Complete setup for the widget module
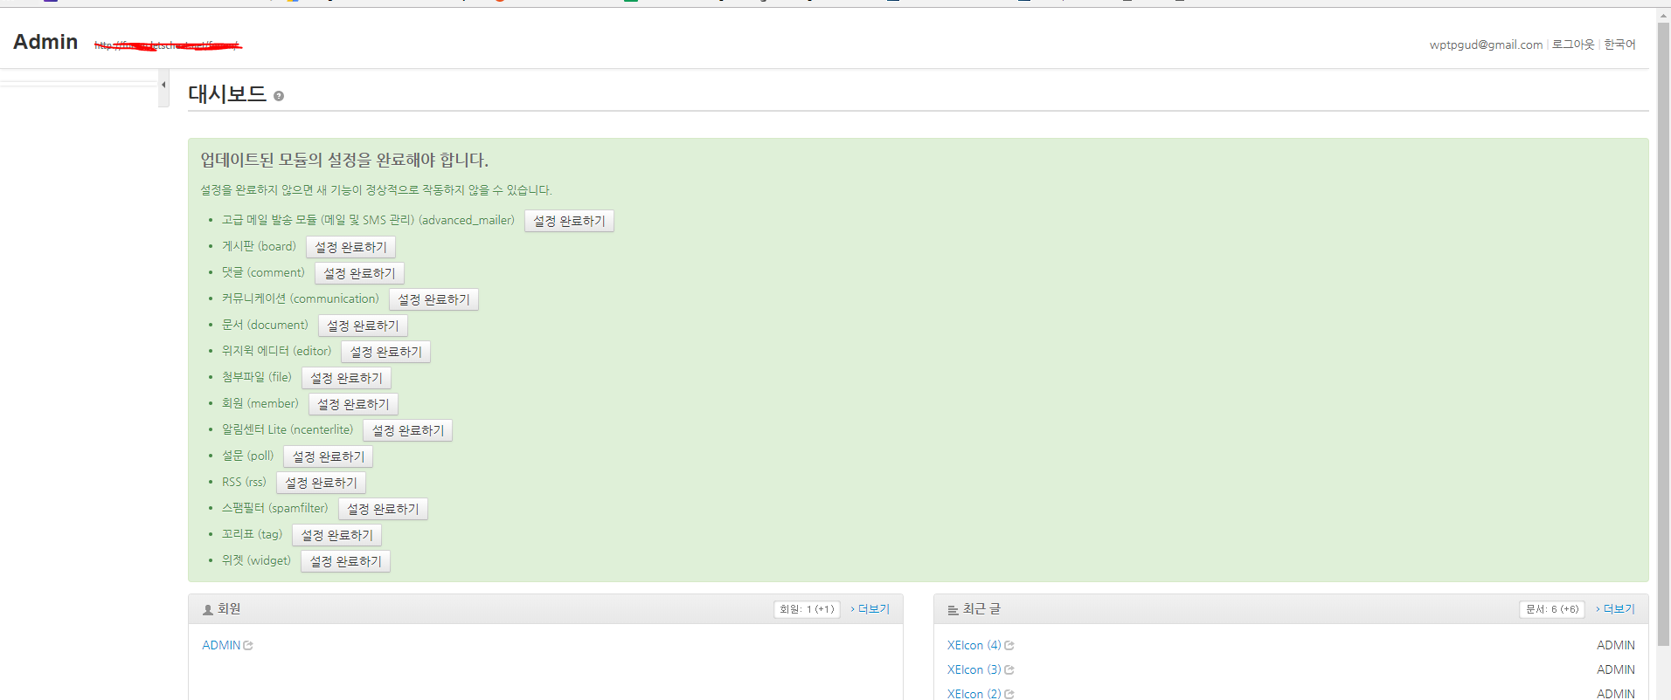This screenshot has width=1671, height=700. (x=345, y=561)
